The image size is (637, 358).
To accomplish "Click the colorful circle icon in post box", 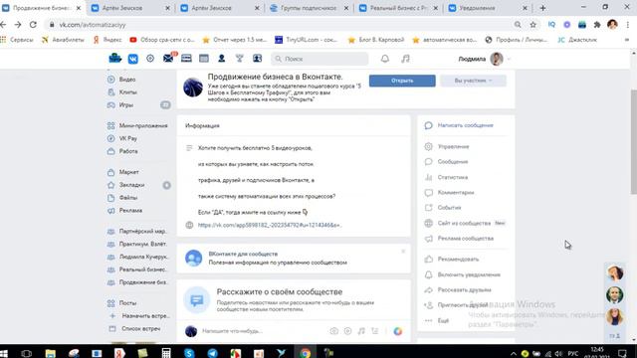I will pyautogui.click(x=398, y=331).
